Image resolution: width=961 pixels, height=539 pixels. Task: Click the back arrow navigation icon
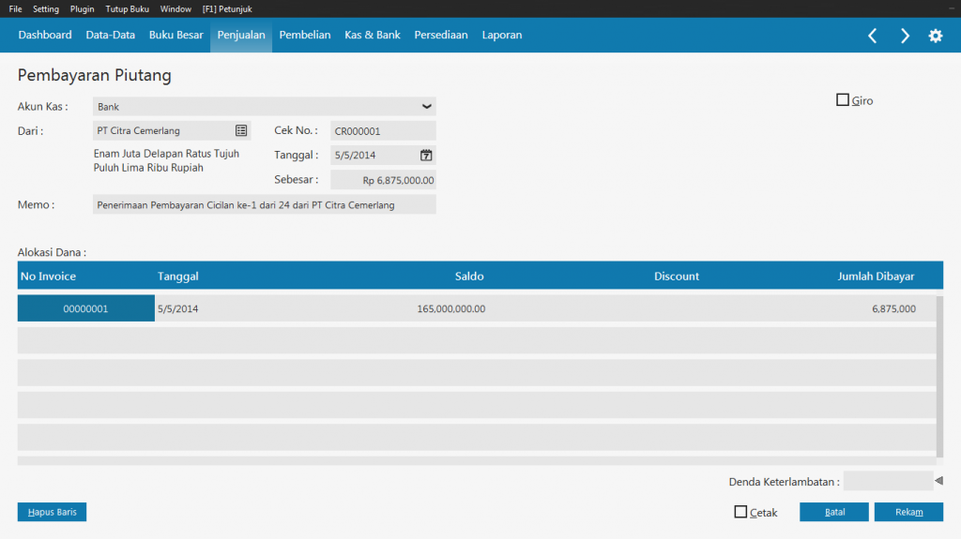[x=872, y=36]
